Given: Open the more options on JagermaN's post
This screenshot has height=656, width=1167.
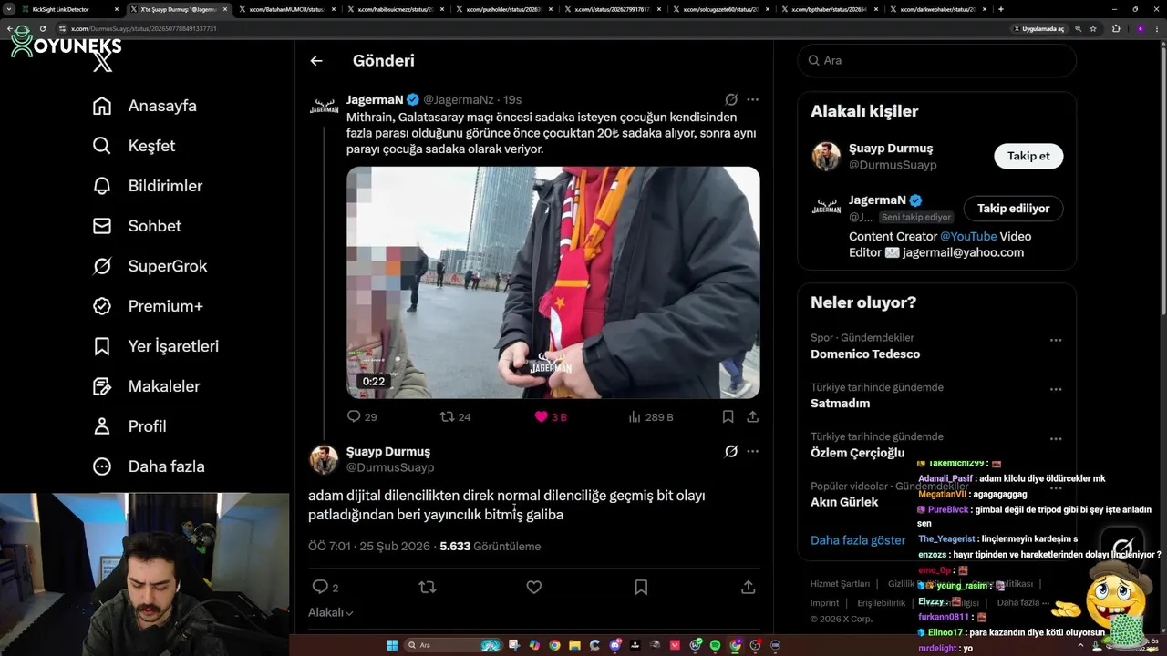Looking at the screenshot, I should pyautogui.click(x=752, y=99).
